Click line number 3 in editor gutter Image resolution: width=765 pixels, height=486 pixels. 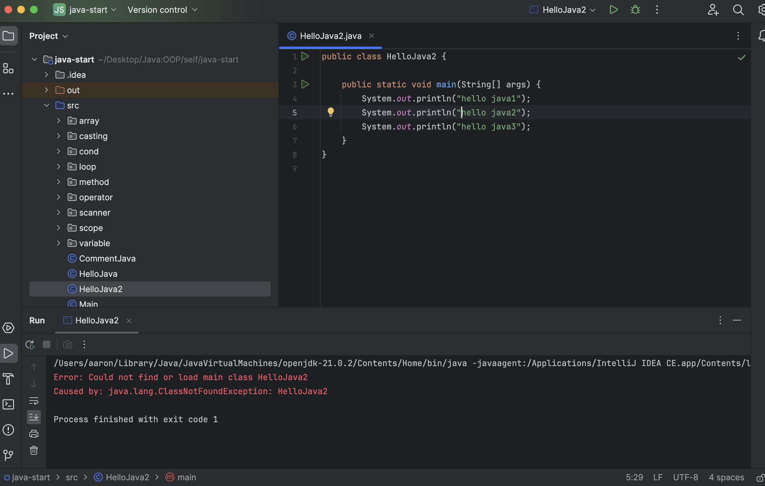coord(294,85)
